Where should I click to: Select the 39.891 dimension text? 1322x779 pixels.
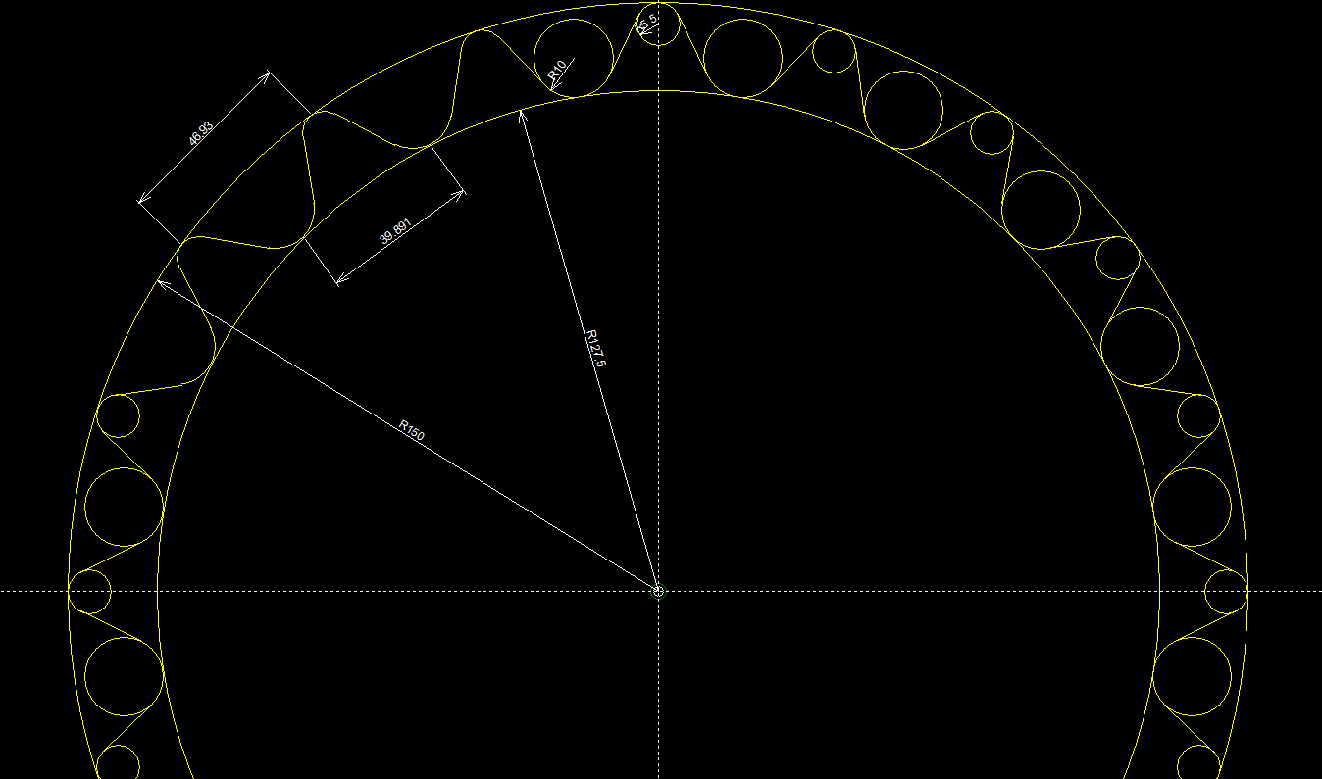(394, 230)
